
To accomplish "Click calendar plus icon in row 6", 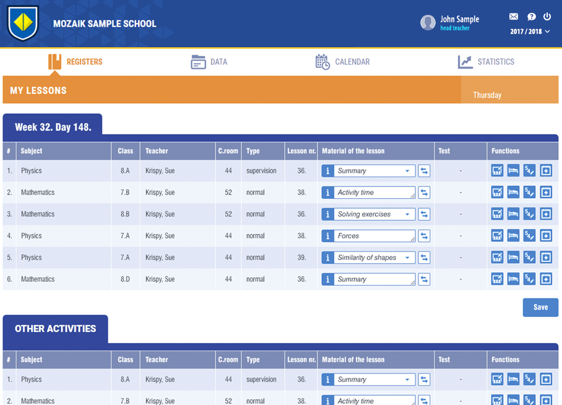I will tap(545, 279).
